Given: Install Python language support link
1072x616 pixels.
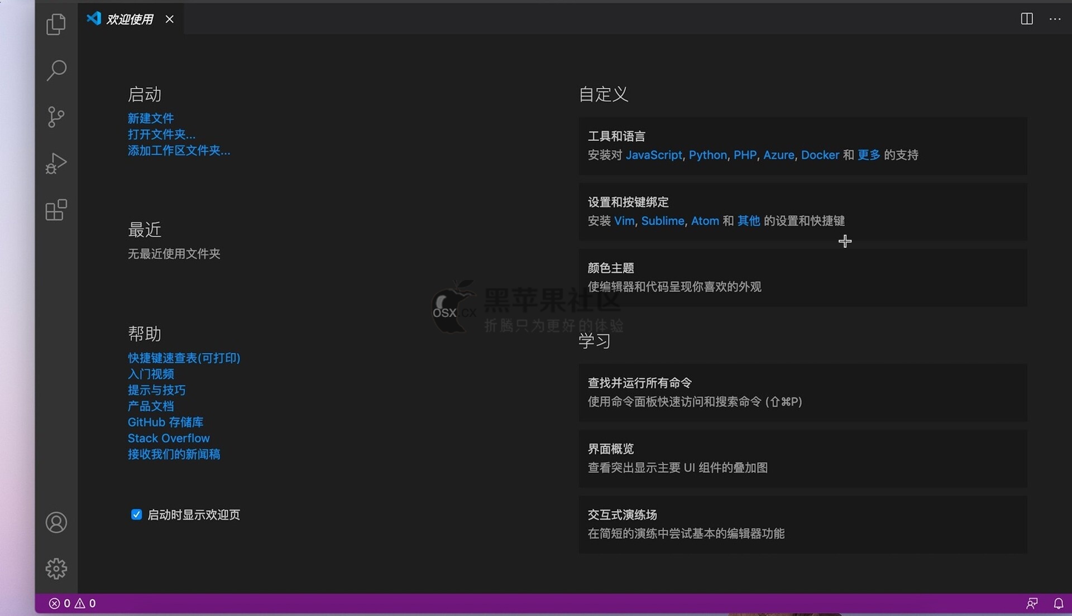Looking at the screenshot, I should pyautogui.click(x=707, y=155).
